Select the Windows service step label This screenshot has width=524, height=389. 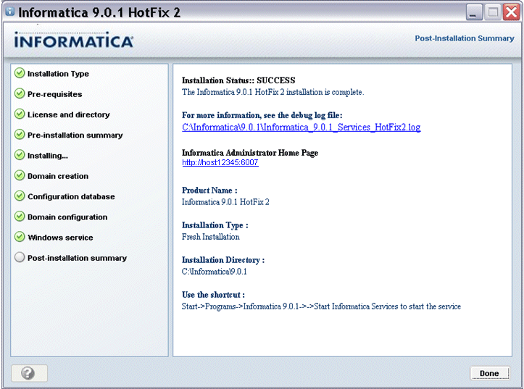point(60,238)
